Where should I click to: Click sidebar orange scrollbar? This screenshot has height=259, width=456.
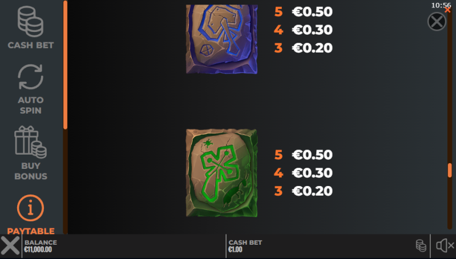point(66,65)
